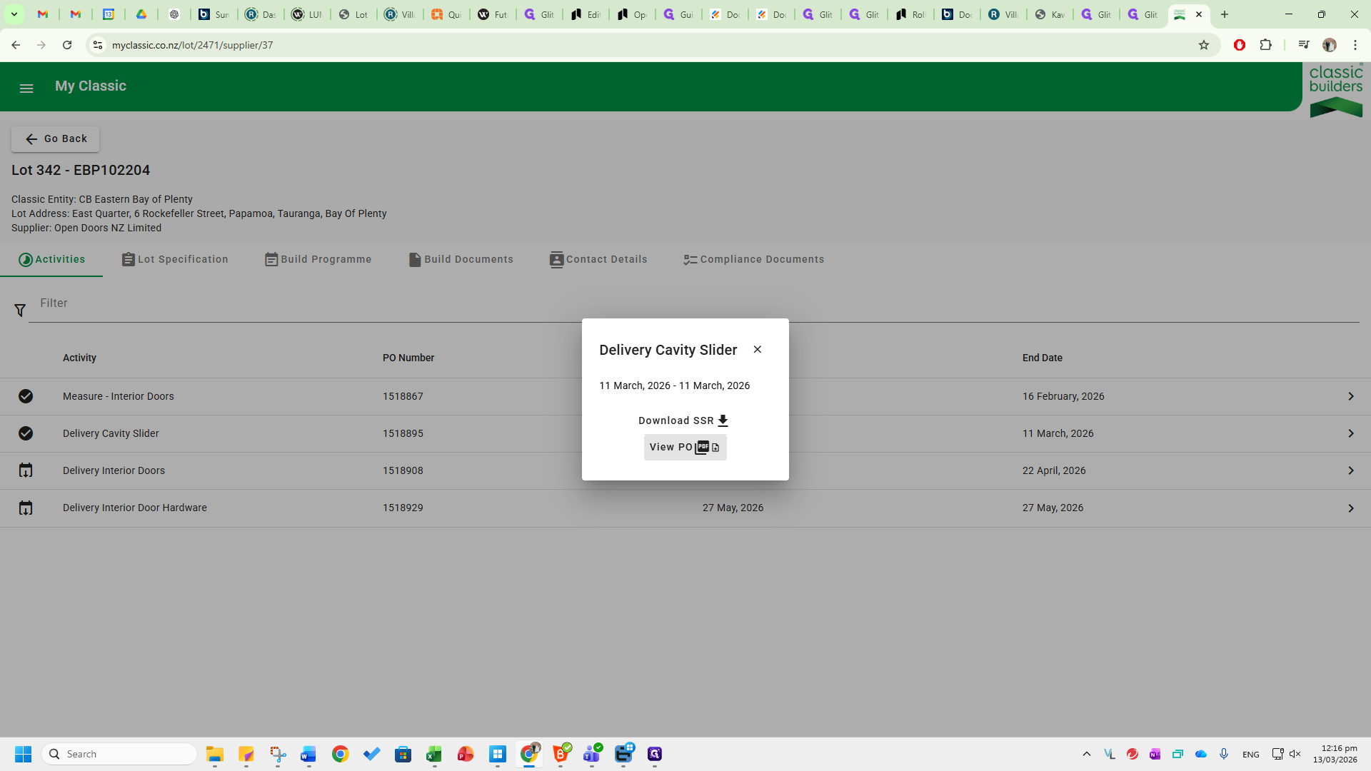Open Excel from the Windows taskbar
Viewport: 1371px width, 771px height.
click(434, 754)
